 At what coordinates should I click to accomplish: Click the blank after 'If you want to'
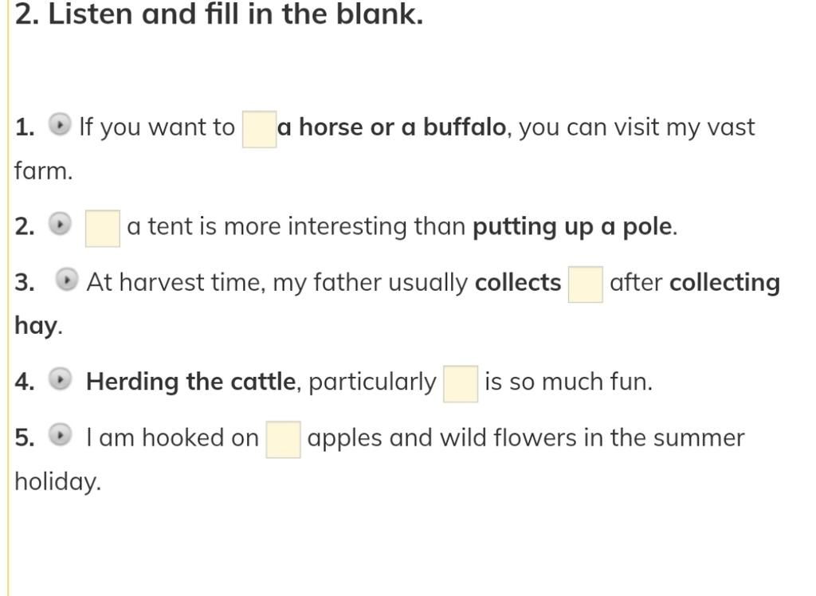coord(259,129)
